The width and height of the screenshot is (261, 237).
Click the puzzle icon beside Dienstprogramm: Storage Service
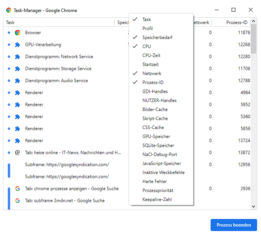(x=18, y=69)
